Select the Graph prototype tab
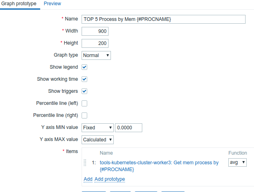 [x=18, y=4]
